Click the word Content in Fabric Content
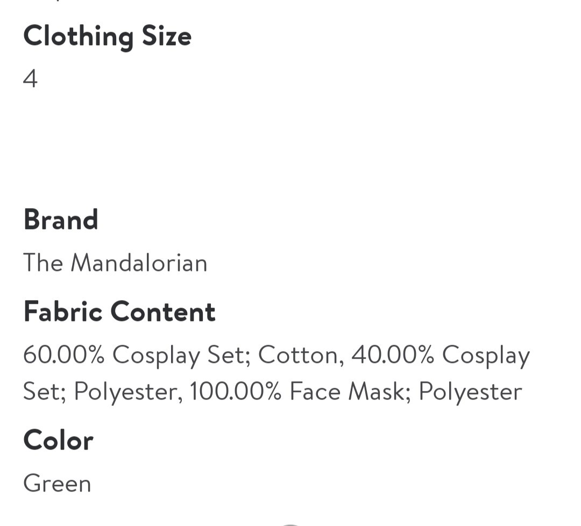This screenshot has height=526, width=581. [162, 311]
